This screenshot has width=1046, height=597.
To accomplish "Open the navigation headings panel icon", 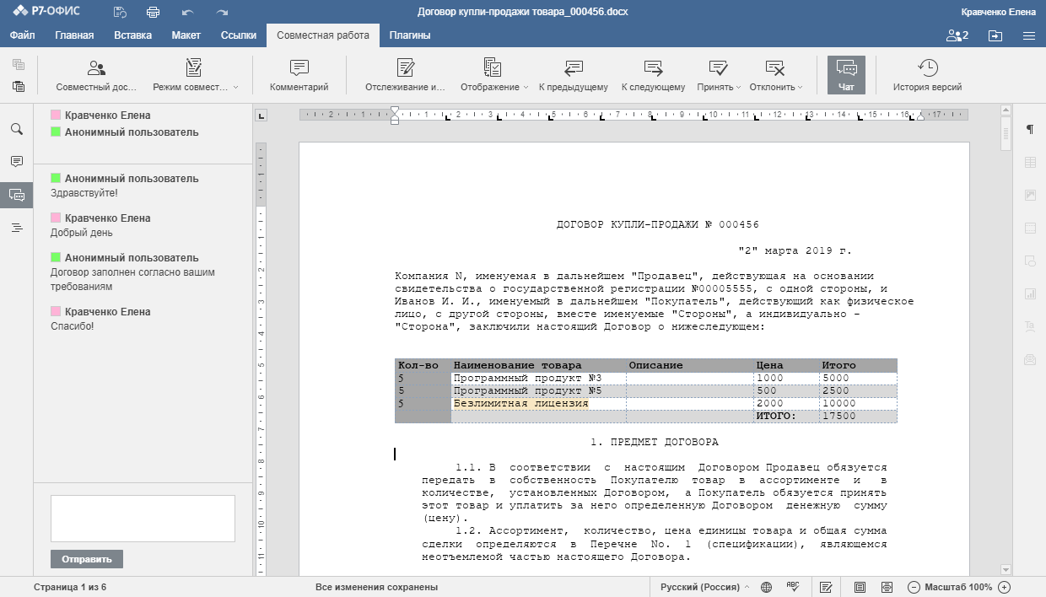I will [17, 228].
